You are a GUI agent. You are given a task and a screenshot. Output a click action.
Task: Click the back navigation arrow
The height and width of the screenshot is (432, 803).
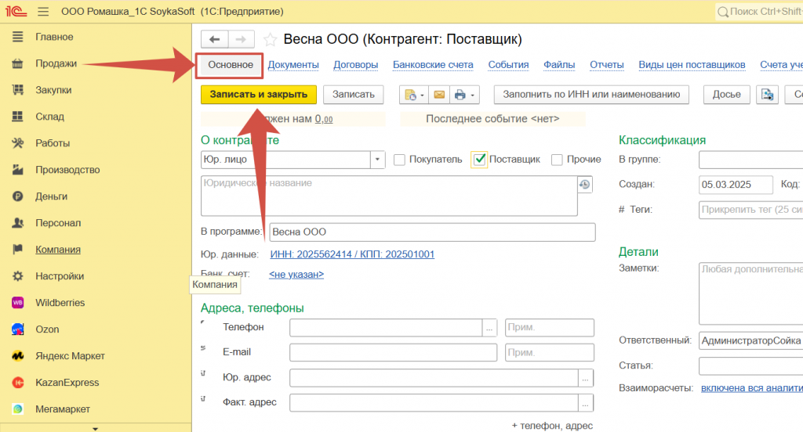point(214,39)
